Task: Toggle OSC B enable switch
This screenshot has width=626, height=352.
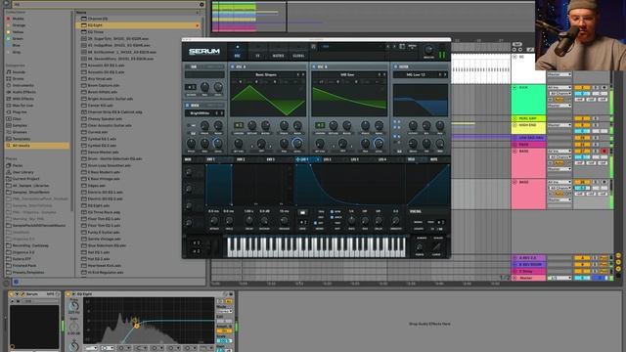Action: 314,66
